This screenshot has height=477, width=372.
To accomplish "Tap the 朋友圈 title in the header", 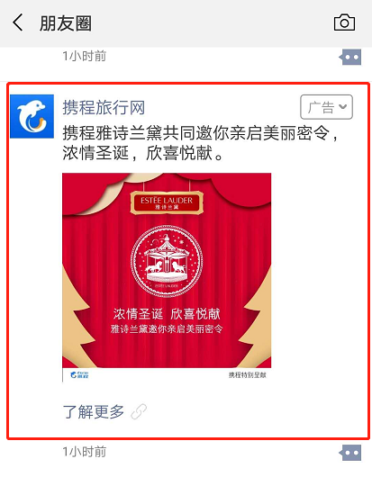I will 66,23.
